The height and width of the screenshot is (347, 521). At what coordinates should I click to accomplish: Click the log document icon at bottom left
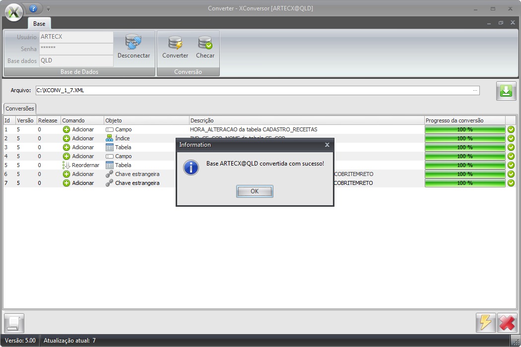(14, 323)
